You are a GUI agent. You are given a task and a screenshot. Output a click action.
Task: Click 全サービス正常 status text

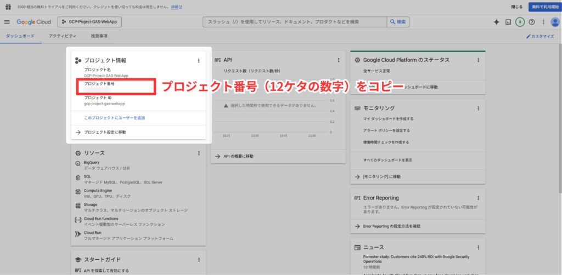click(376, 71)
